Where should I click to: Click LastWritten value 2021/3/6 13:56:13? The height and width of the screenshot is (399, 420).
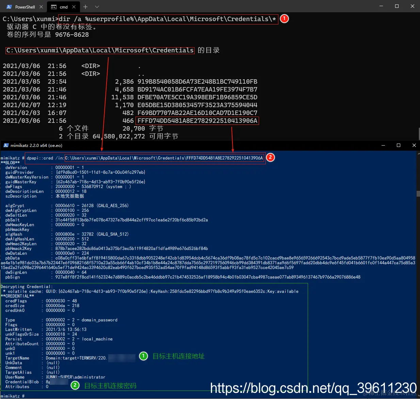coord(66,330)
